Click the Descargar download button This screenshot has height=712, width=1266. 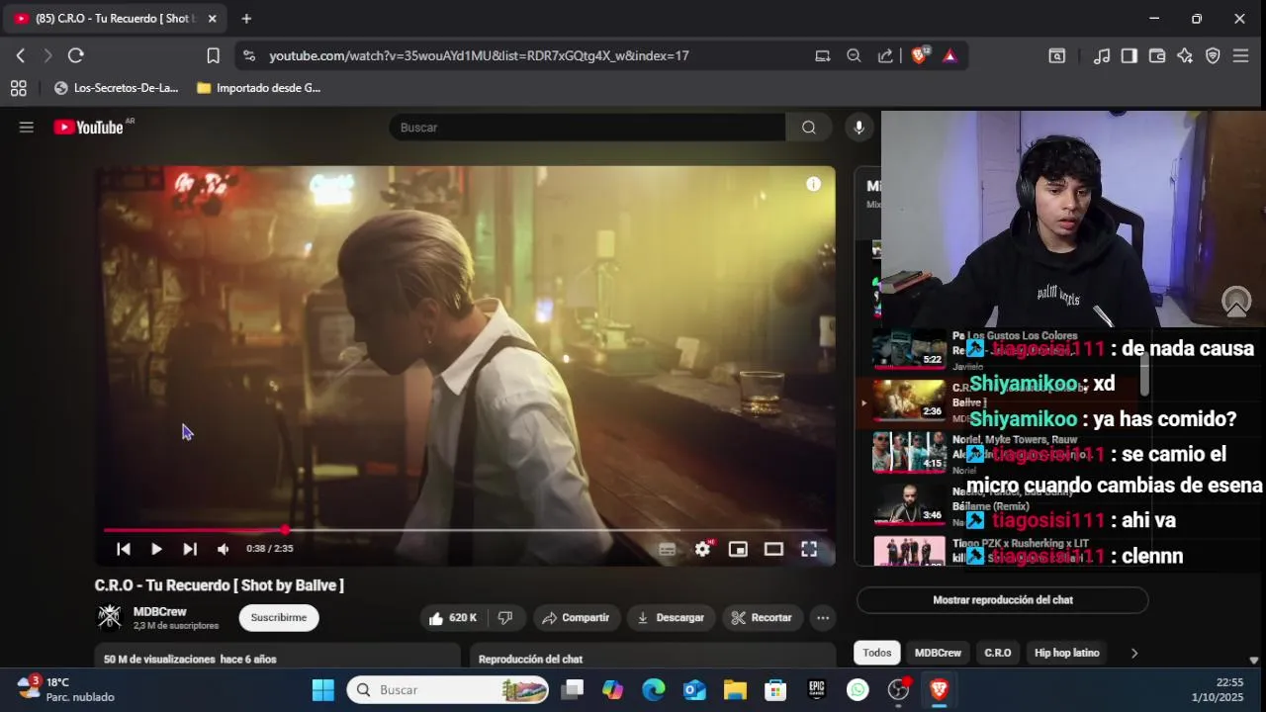click(671, 617)
